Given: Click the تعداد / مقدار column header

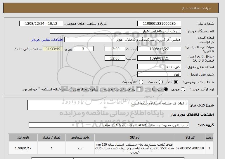Looking at the screenshot, I should [x=52, y=137].
